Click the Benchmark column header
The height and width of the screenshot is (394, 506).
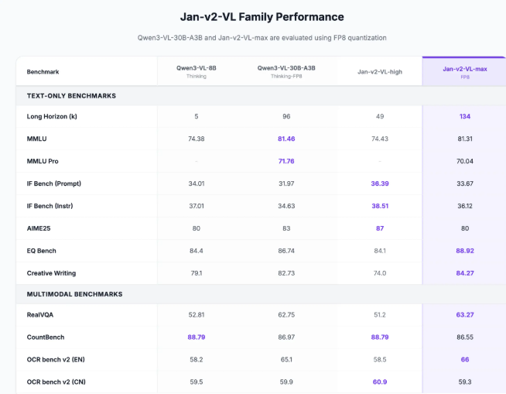43,72
